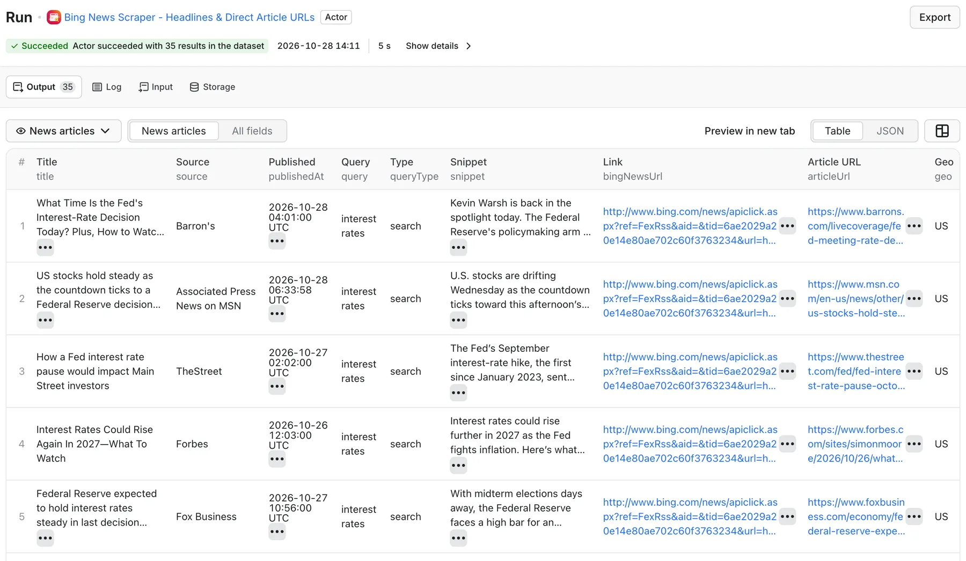The height and width of the screenshot is (561, 966).
Task: Select JSON display mode
Action: (x=890, y=131)
